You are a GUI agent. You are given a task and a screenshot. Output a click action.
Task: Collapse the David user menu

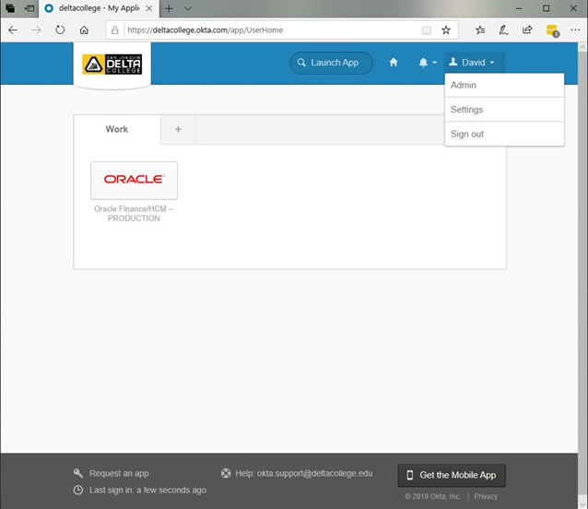[472, 63]
